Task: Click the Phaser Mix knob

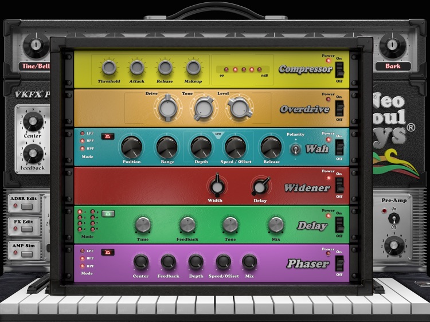Action: pyautogui.click(x=249, y=262)
